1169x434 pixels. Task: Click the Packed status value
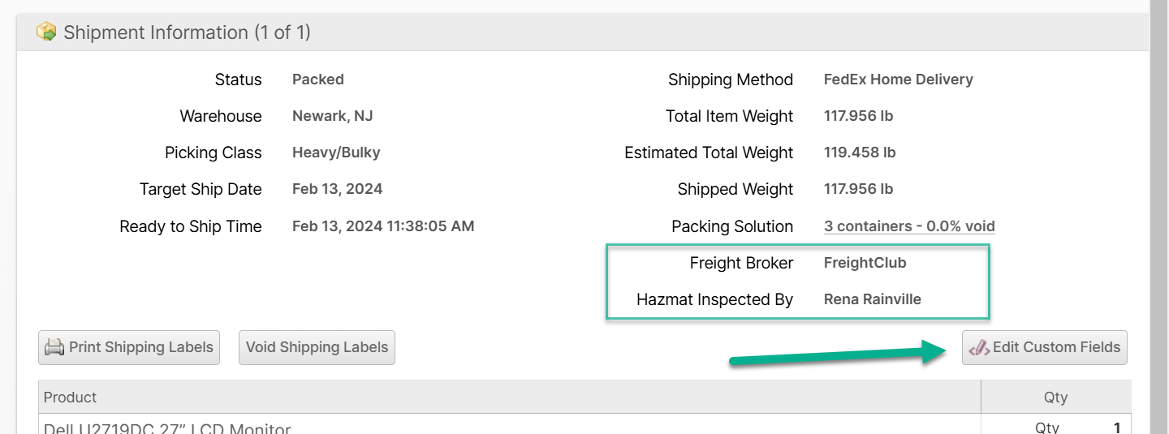pos(318,79)
